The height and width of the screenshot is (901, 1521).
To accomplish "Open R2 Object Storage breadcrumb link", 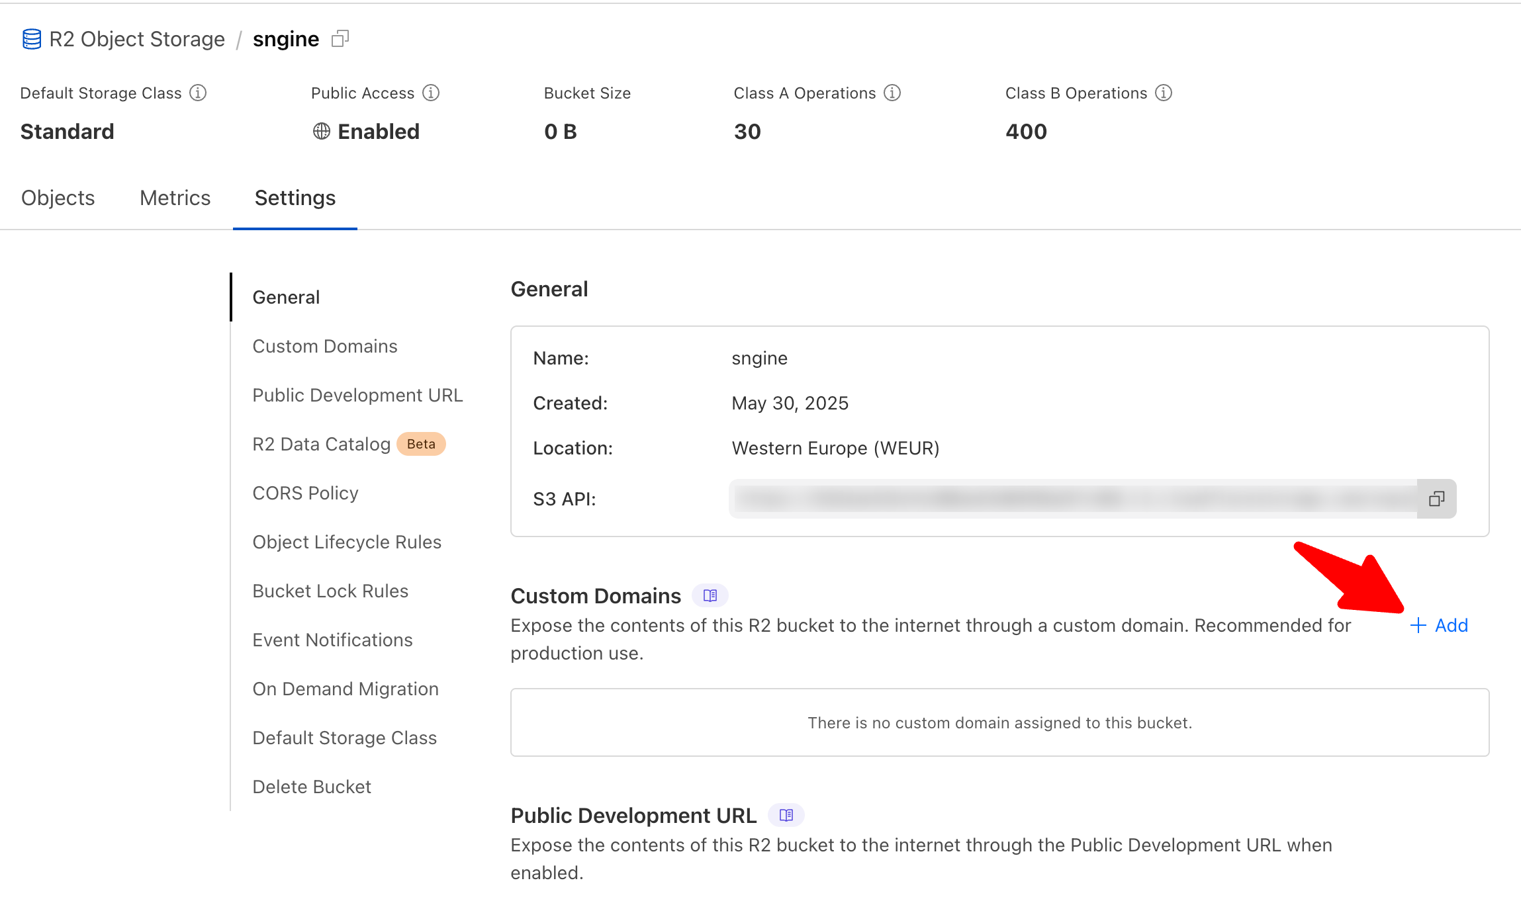I will (137, 39).
